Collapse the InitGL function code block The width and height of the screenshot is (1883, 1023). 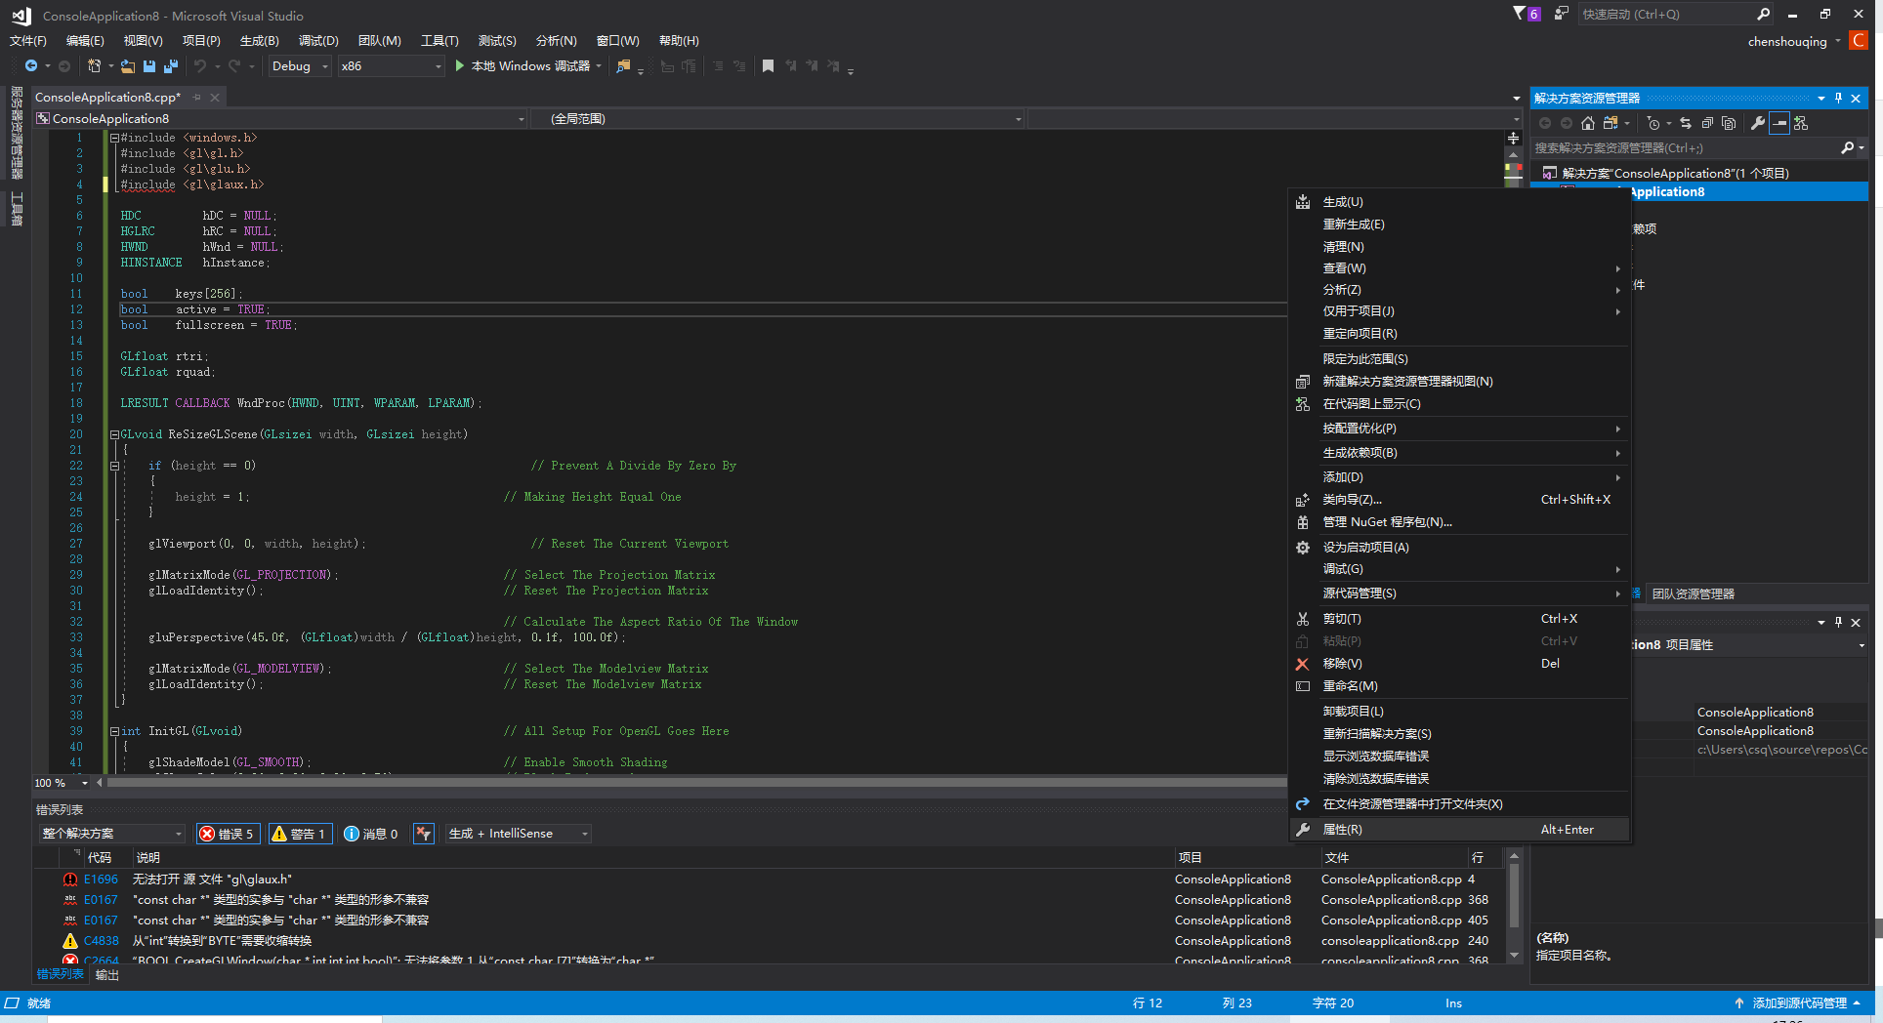114,731
